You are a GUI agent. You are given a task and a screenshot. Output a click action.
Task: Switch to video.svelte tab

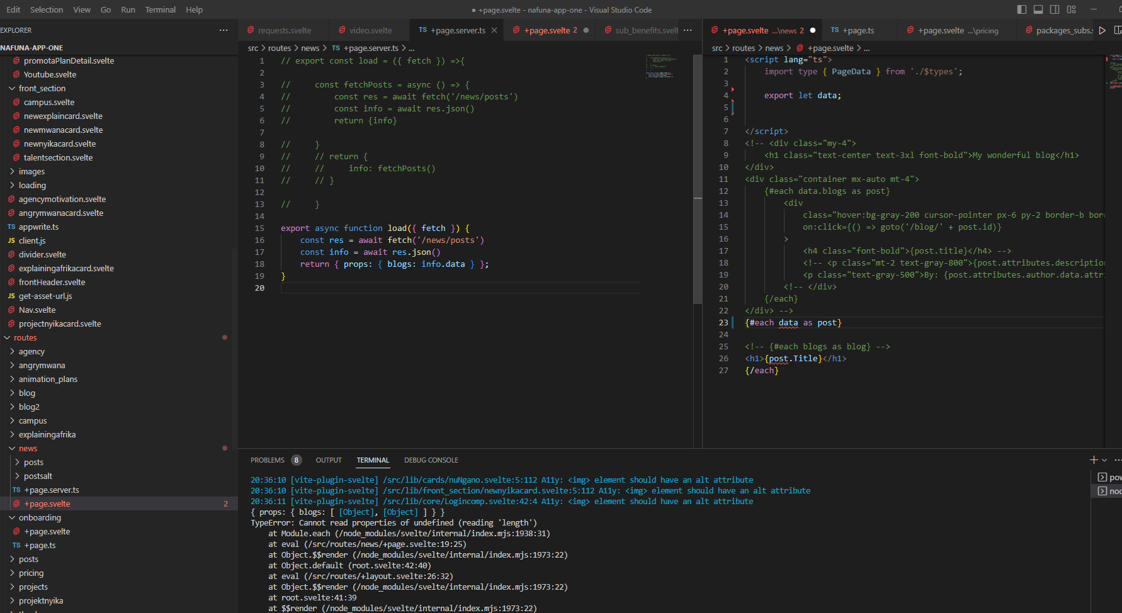click(x=370, y=30)
